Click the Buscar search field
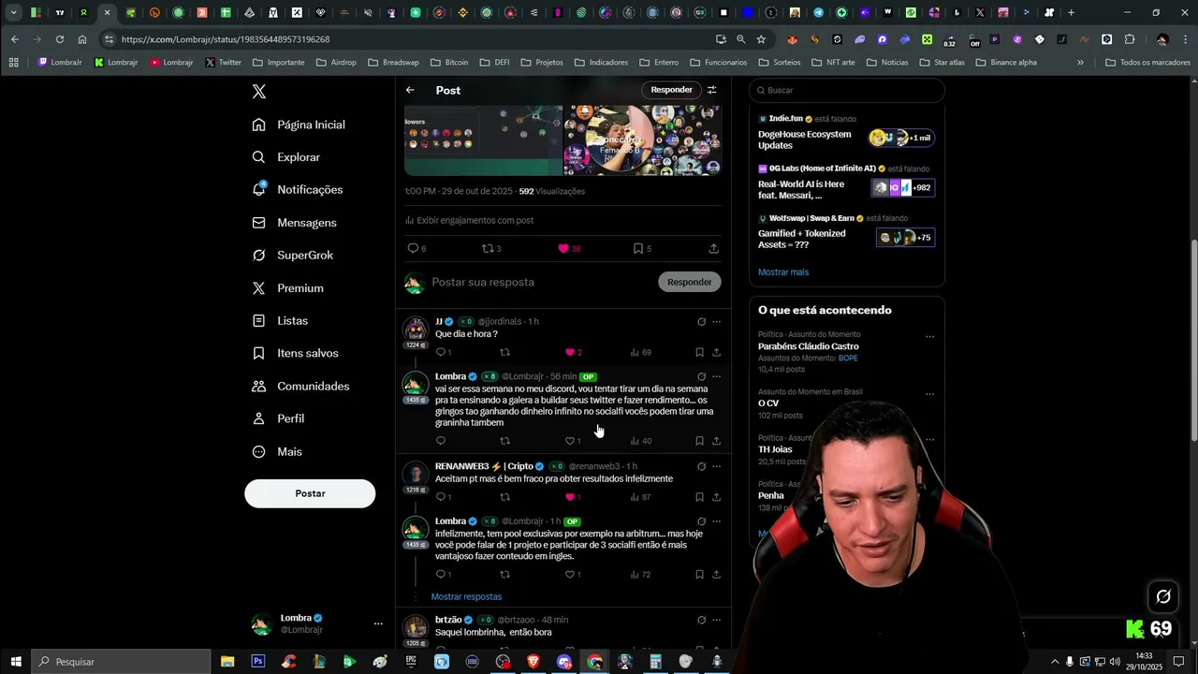The width and height of the screenshot is (1198, 674). pos(847,90)
